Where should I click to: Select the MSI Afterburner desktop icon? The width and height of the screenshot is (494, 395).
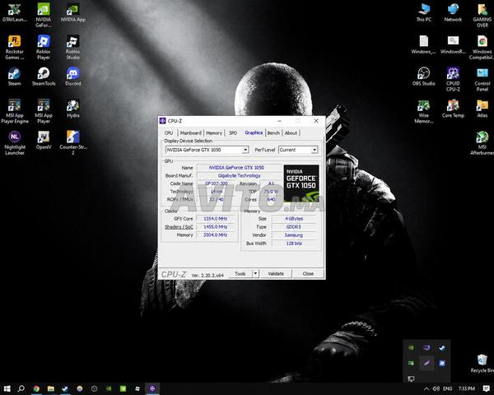tap(482, 143)
